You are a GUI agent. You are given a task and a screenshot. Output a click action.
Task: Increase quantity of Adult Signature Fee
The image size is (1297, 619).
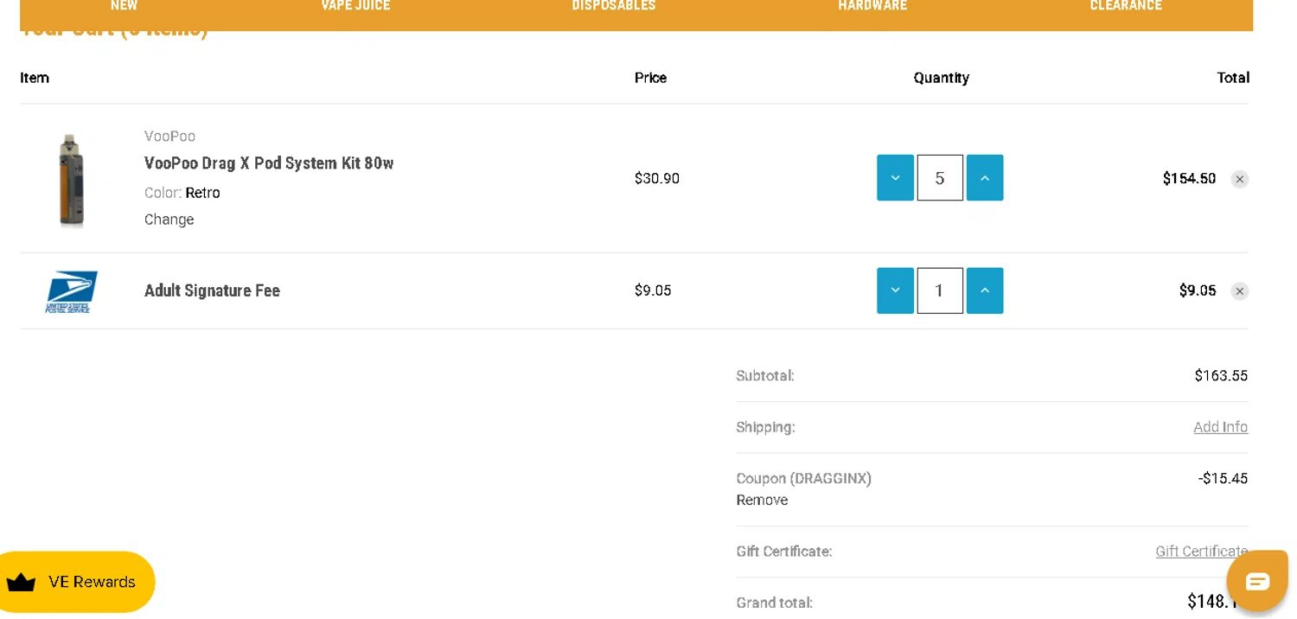[x=985, y=290]
